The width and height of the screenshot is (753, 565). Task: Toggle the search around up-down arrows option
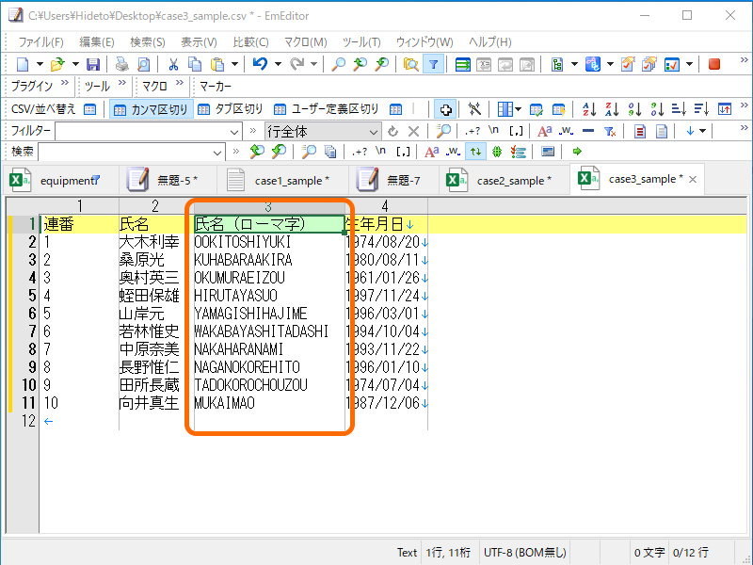click(475, 152)
